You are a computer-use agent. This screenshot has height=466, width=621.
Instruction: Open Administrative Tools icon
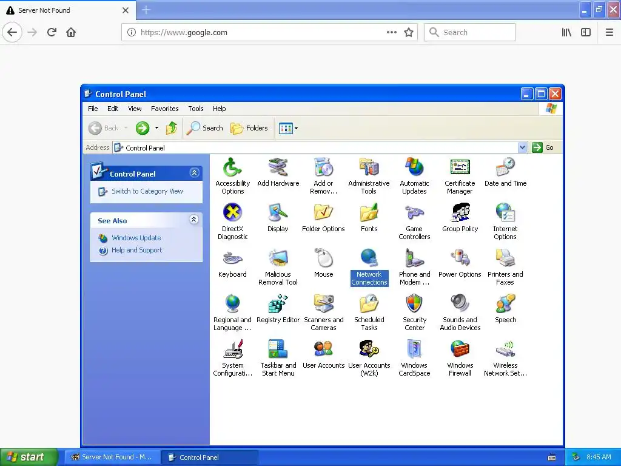[369, 175]
